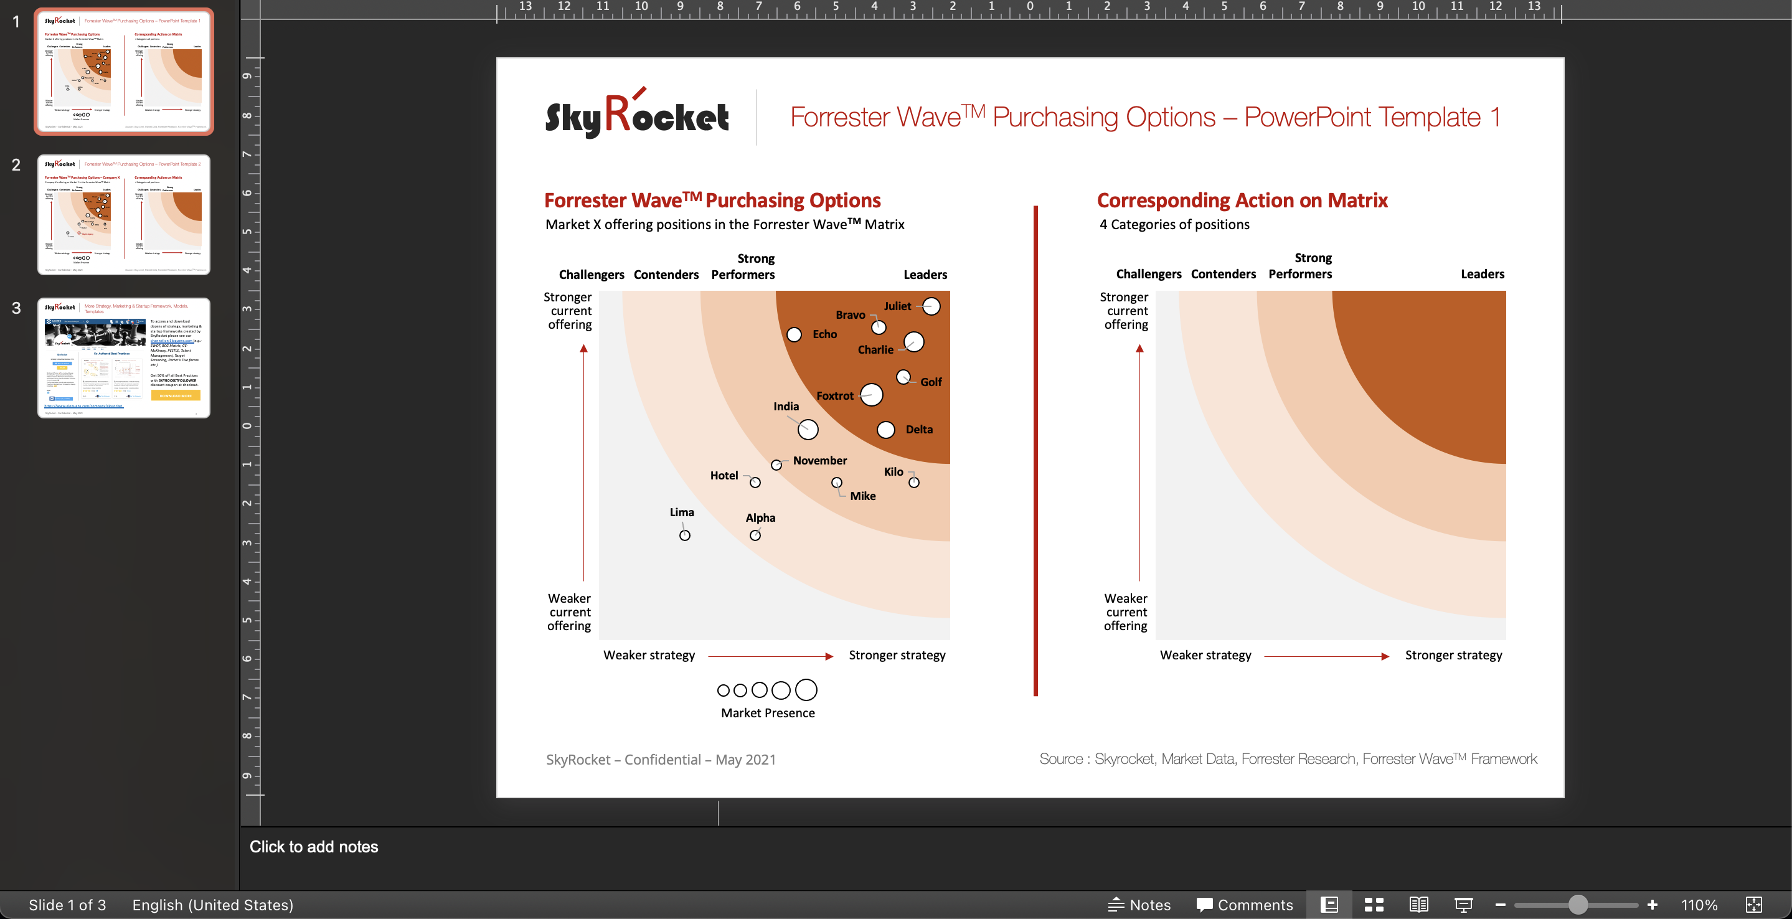
Task: Click zoom out minus icon
Action: click(x=1500, y=905)
